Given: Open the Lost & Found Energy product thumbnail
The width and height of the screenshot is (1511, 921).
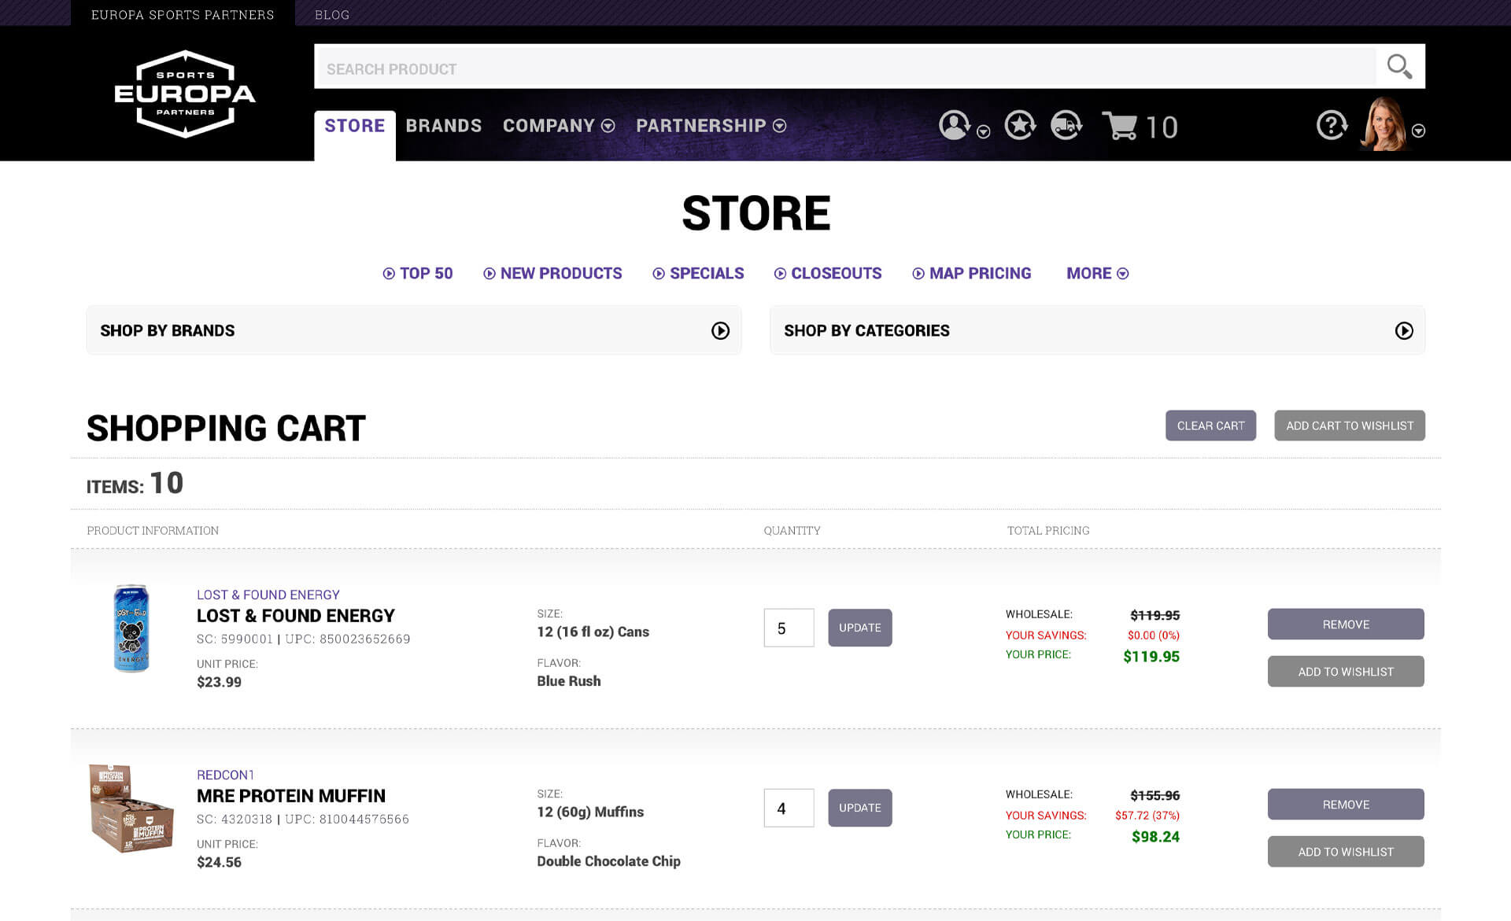Looking at the screenshot, I should pos(131,628).
